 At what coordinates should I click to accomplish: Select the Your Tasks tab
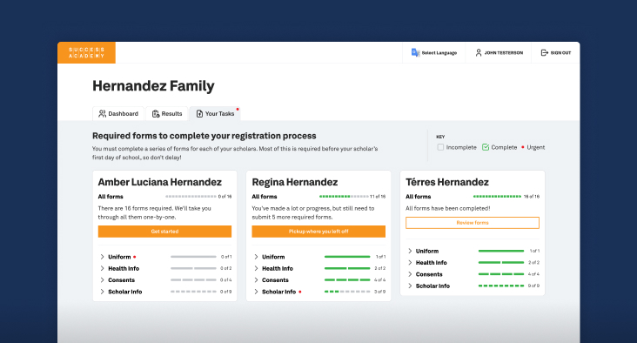pos(215,114)
